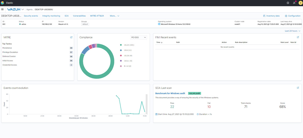Click the Total checks value 71

pos(246,107)
